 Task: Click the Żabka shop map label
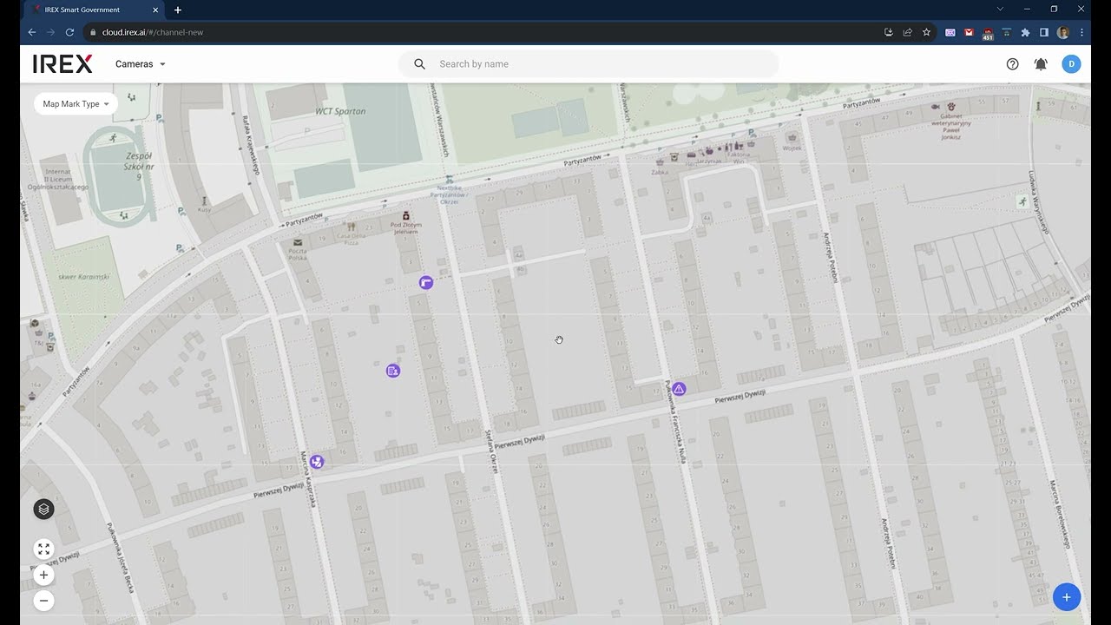point(660,172)
